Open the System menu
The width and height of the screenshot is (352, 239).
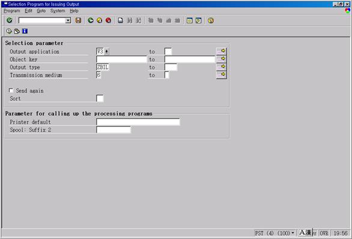[58, 11]
